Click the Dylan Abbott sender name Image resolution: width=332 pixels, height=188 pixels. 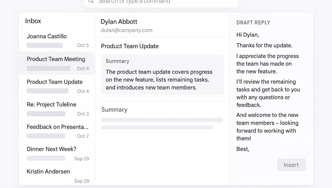[119, 22]
